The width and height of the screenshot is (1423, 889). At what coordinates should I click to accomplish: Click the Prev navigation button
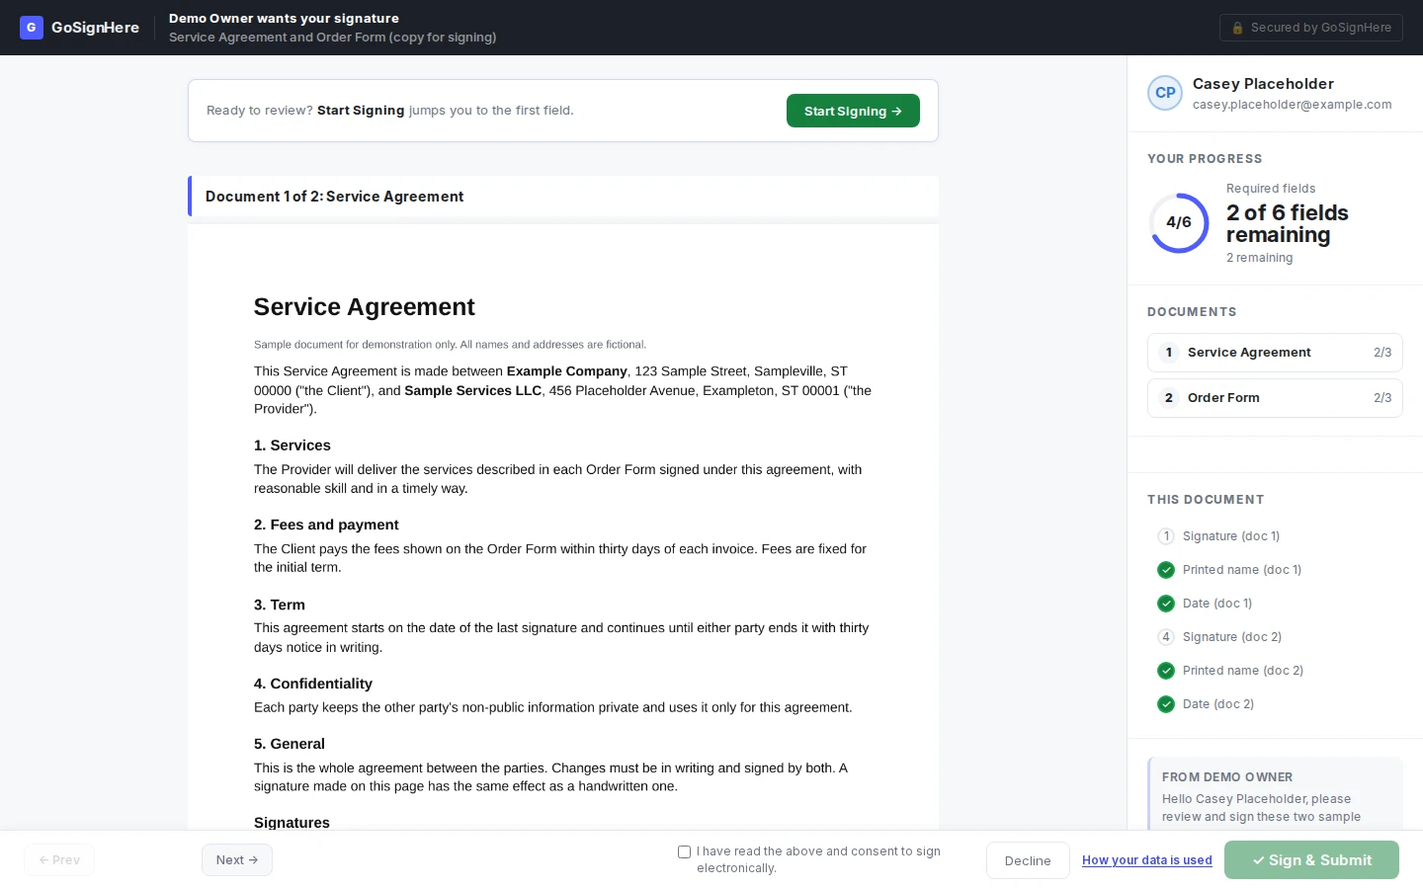point(59,860)
